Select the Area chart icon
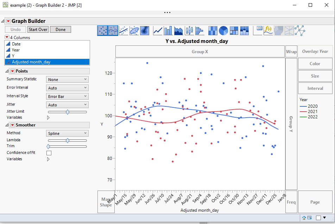Image resolution: width=335 pixels, height=224 pixels. (x=178, y=31)
